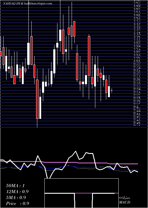The height and width of the screenshot is (208, 148).
Task: Click the 12MA : 0.9 label
Action: coord(17,192)
